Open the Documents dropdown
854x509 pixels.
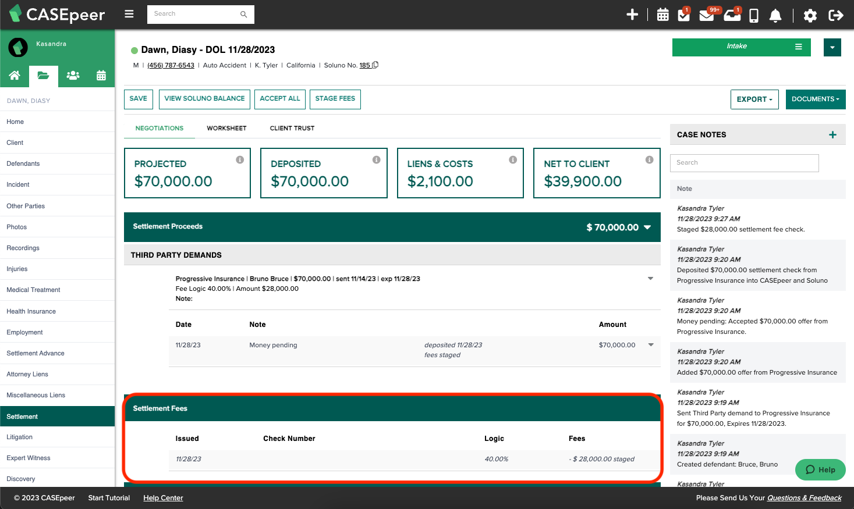pos(815,99)
